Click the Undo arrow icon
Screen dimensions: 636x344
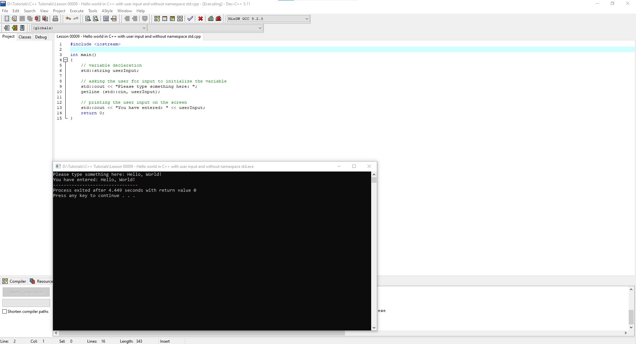click(68, 19)
